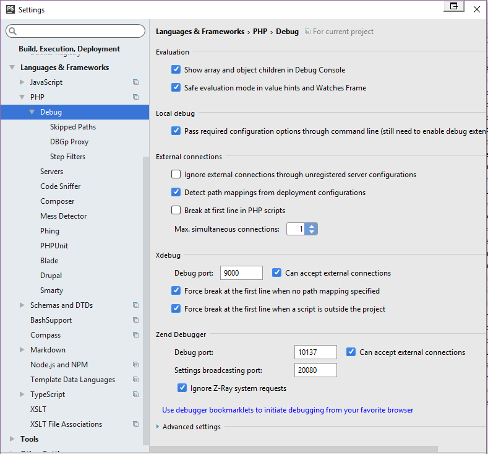This screenshot has width=488, height=454.
Task: Click PHP in the breadcrumb path
Action: click(x=260, y=32)
